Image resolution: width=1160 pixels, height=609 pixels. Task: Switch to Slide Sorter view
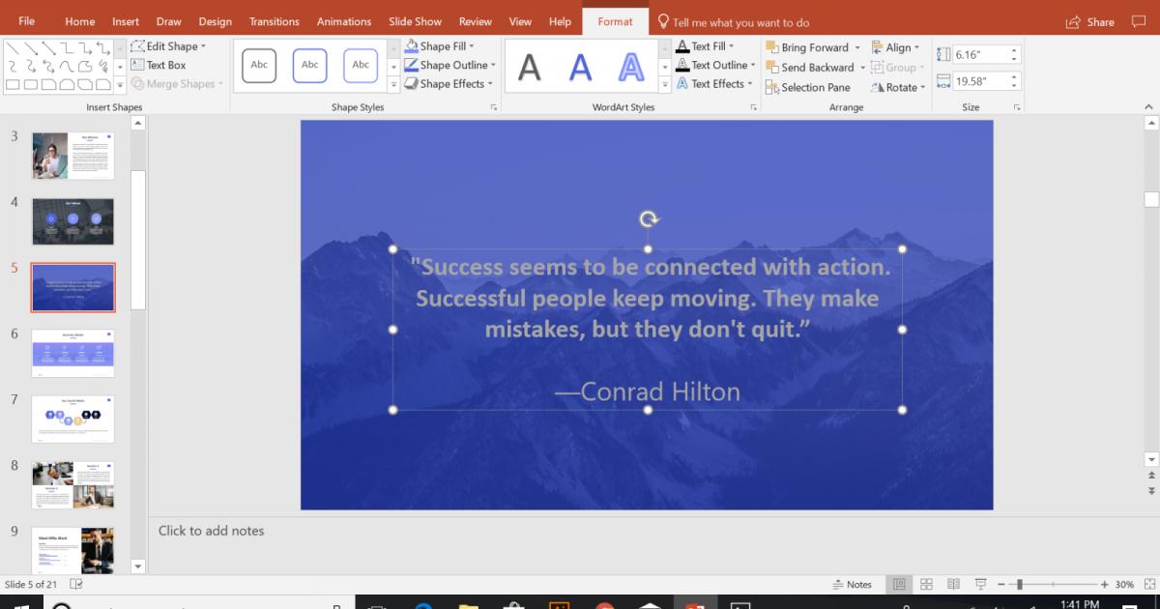click(926, 584)
